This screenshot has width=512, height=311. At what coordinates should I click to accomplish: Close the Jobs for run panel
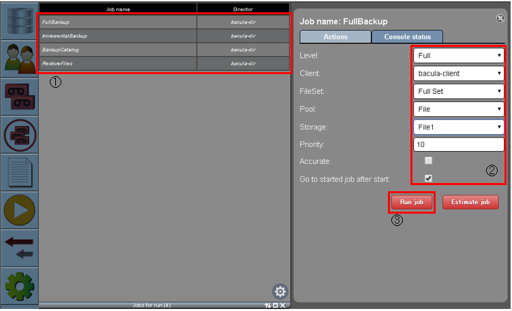click(x=283, y=306)
